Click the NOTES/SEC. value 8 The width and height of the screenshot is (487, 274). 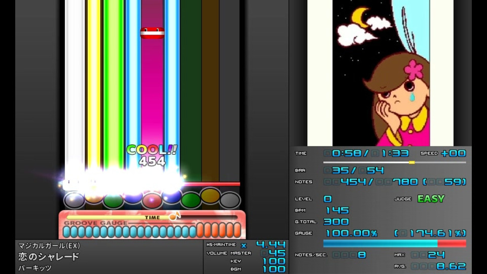click(362, 255)
